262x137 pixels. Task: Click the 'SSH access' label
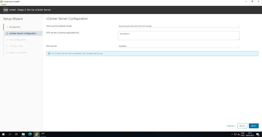coord(51,46)
